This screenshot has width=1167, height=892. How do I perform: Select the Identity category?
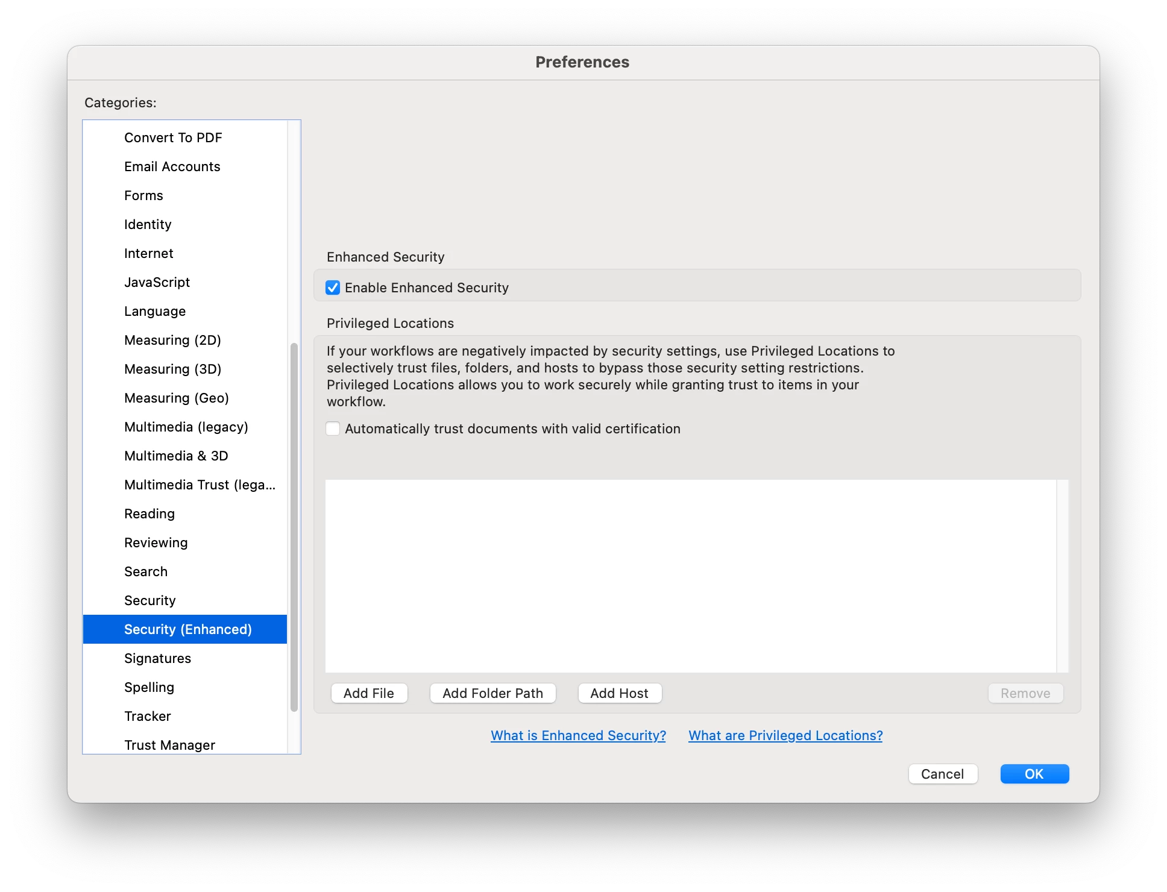pos(148,224)
